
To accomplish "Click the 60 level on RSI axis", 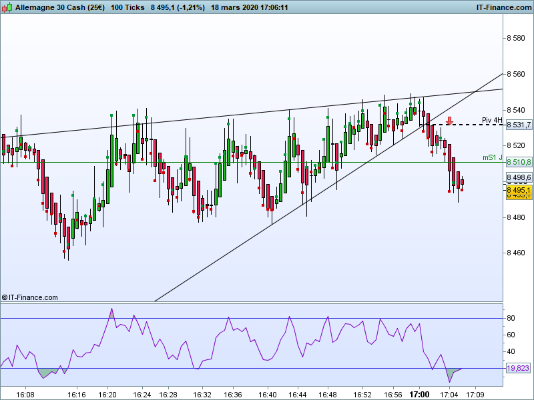I will coord(511,335).
